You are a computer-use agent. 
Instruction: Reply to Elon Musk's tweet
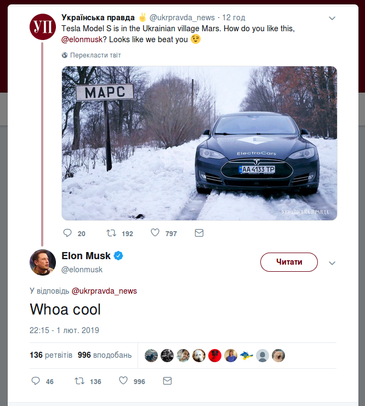pyautogui.click(x=36, y=381)
